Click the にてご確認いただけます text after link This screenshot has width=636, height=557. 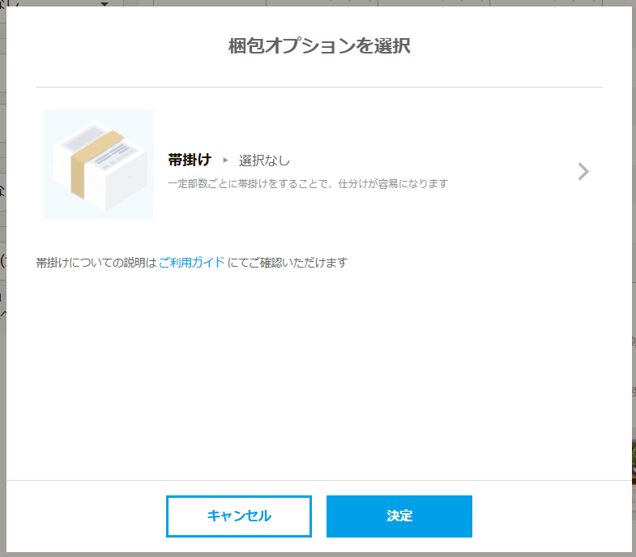[287, 263]
